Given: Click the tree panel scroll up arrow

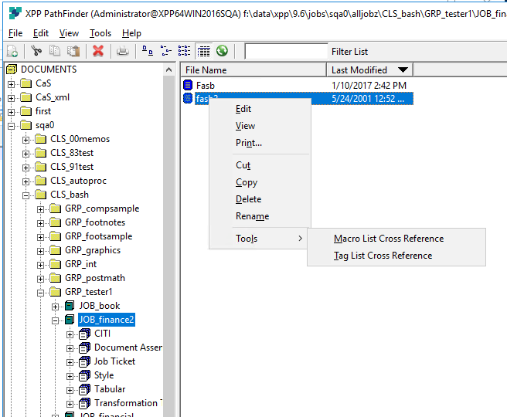Looking at the screenshot, I should point(168,69).
